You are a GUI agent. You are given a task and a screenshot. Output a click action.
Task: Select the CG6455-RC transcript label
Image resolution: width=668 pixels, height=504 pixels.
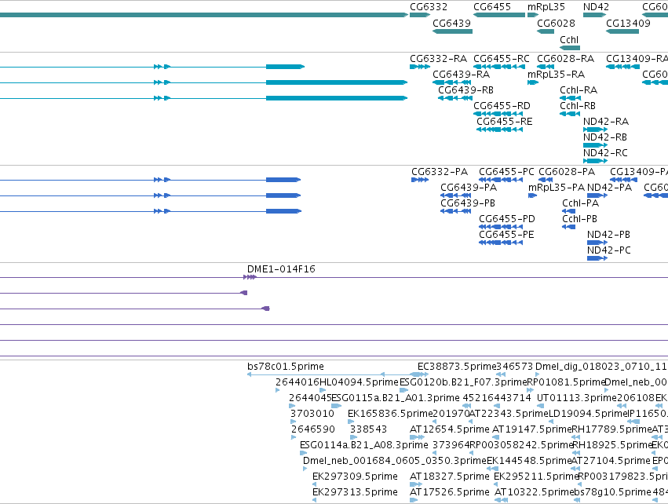point(502,58)
